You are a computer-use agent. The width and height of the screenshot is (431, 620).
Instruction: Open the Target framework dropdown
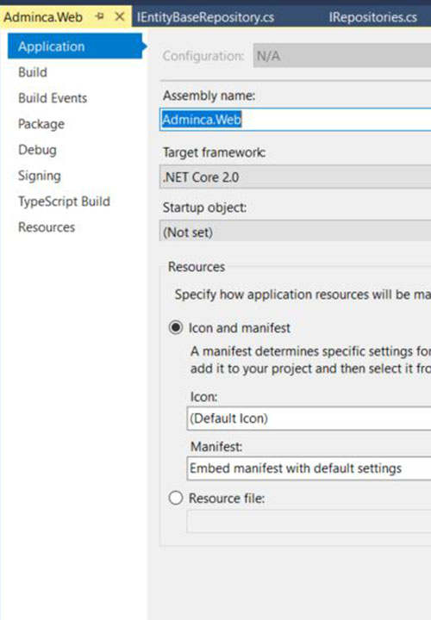tap(296, 177)
